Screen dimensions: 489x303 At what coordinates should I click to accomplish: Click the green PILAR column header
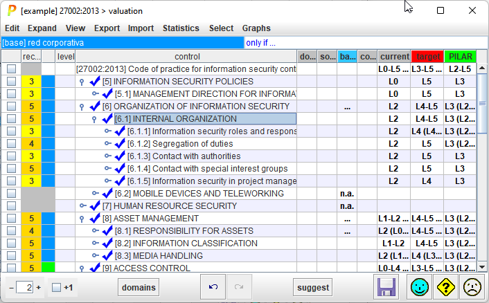coord(461,56)
